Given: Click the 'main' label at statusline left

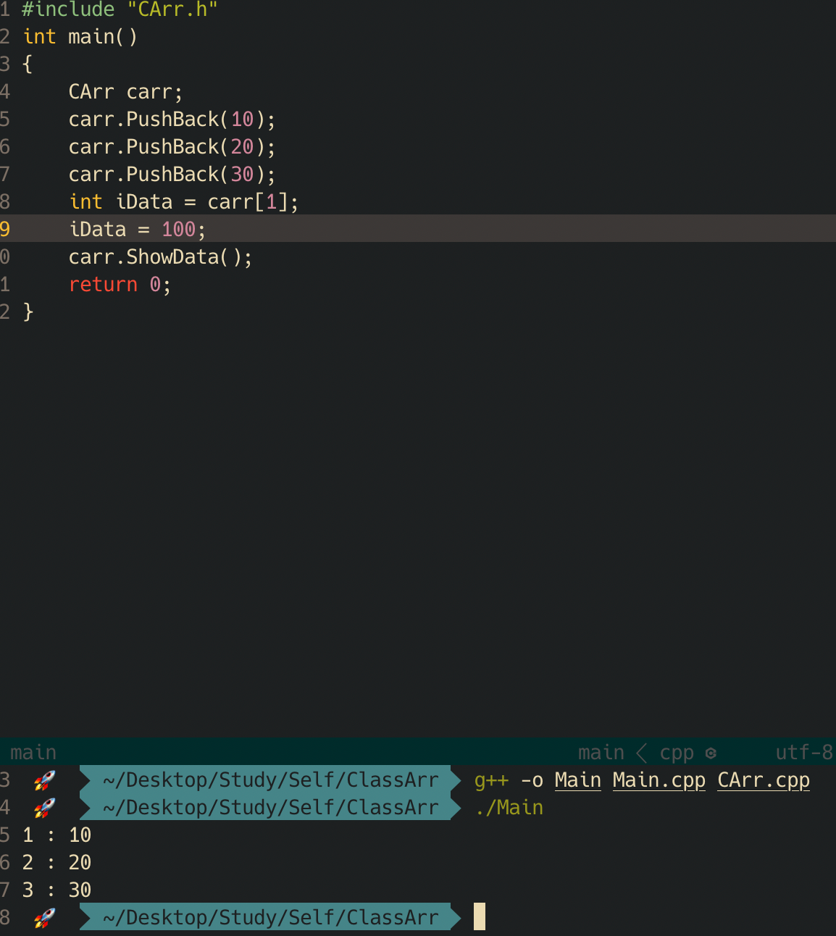Looking at the screenshot, I should point(33,753).
